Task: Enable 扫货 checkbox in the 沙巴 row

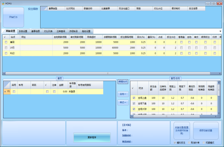Action: 215,48
